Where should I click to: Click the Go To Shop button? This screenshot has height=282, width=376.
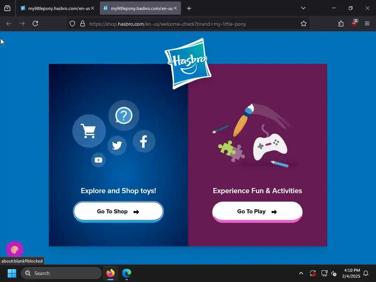[118, 211]
